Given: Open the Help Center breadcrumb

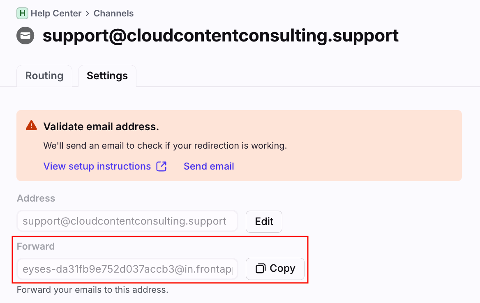Looking at the screenshot, I should coord(56,14).
